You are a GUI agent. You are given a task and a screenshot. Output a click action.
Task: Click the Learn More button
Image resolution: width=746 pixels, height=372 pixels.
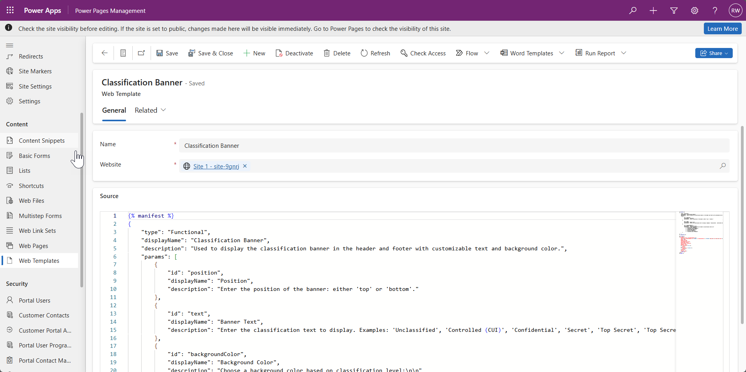tap(723, 28)
